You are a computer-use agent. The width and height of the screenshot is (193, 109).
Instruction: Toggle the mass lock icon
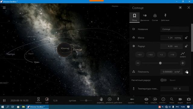(x=186, y=38)
